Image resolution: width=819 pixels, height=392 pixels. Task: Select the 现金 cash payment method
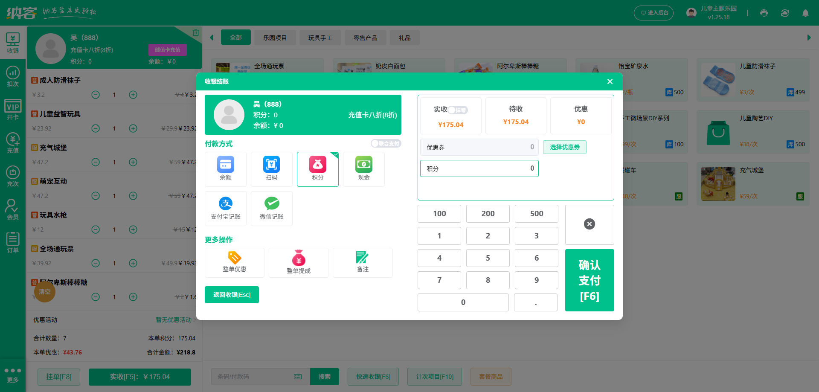tap(363, 169)
